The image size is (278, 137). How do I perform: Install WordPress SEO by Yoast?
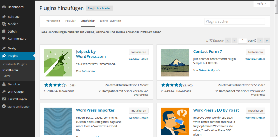pyautogui.click(x=256, y=111)
